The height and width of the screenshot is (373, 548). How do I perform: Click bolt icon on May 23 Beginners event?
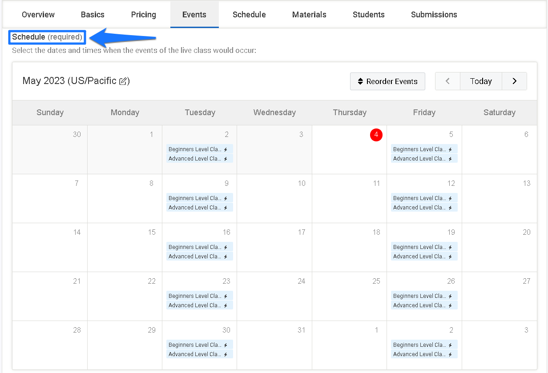coord(226,296)
